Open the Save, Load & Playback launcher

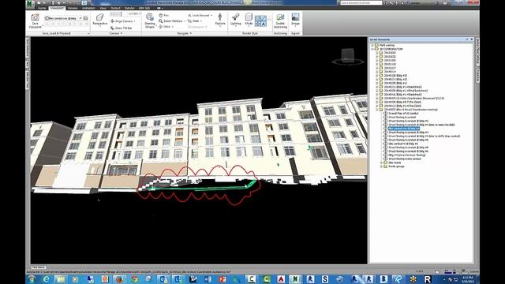coord(88,33)
